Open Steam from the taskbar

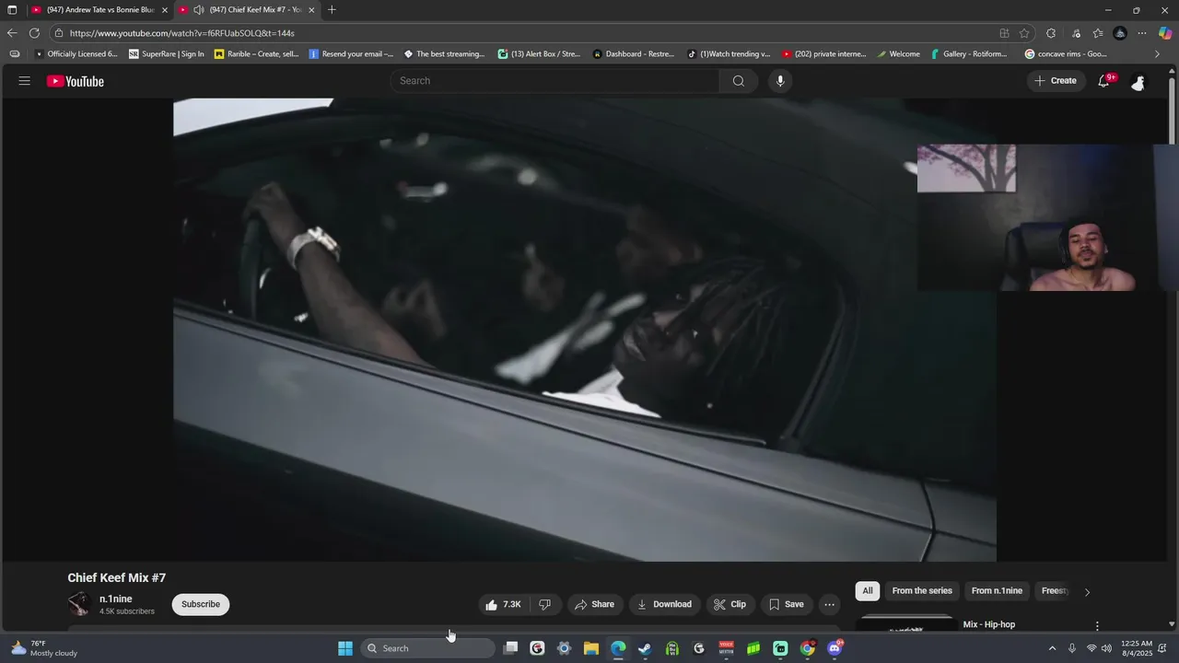645,648
